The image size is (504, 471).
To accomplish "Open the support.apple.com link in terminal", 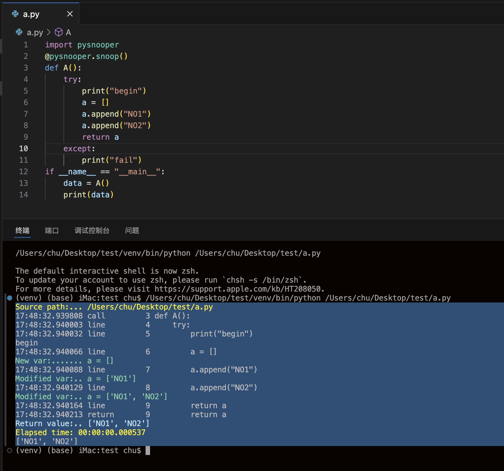I will (238, 289).
